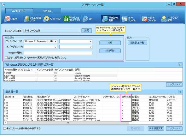Viewport: 186px width, 137px height.
Task: Click エクスポート button below update program list
Action: click(174, 84)
